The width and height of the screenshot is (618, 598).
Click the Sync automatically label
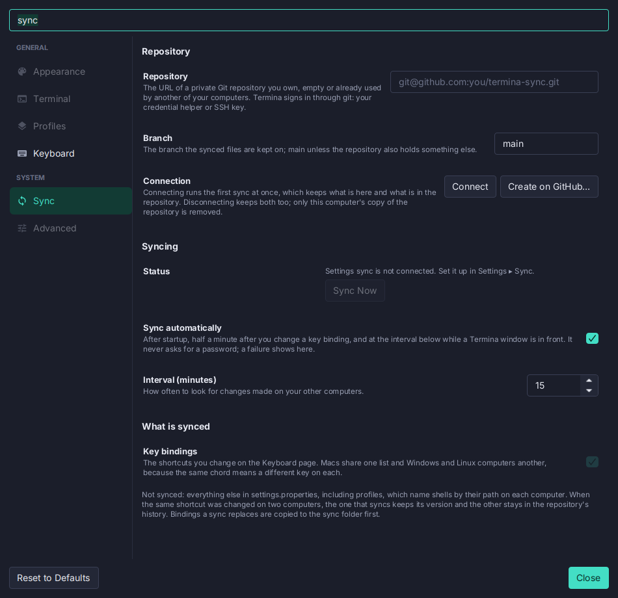pos(182,328)
